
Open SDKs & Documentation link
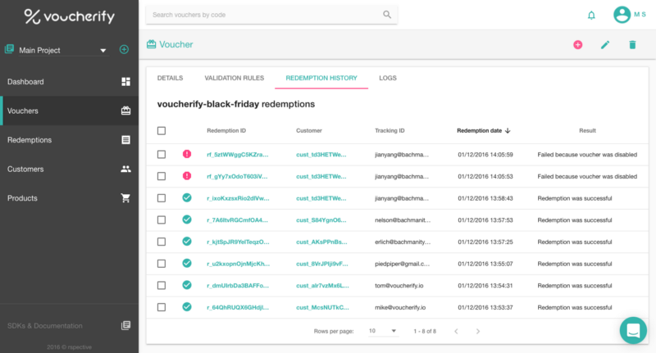(45, 326)
